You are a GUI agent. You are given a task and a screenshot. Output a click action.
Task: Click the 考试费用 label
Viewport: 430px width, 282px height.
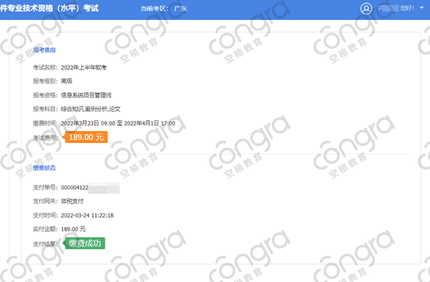tap(45, 137)
